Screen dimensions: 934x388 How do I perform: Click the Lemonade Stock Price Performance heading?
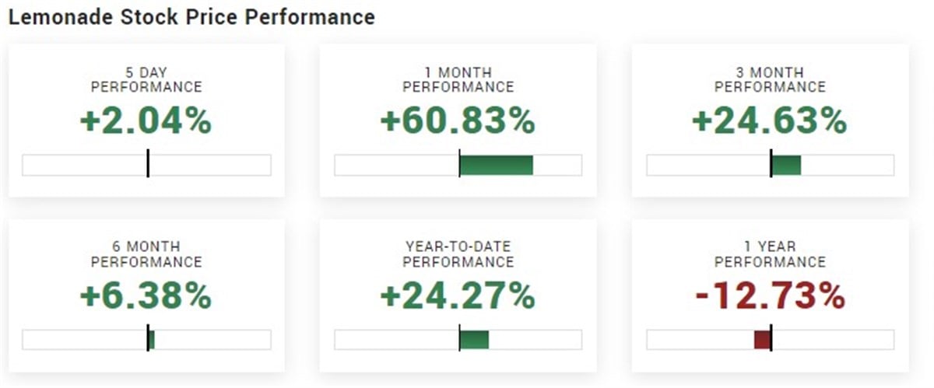[191, 17]
